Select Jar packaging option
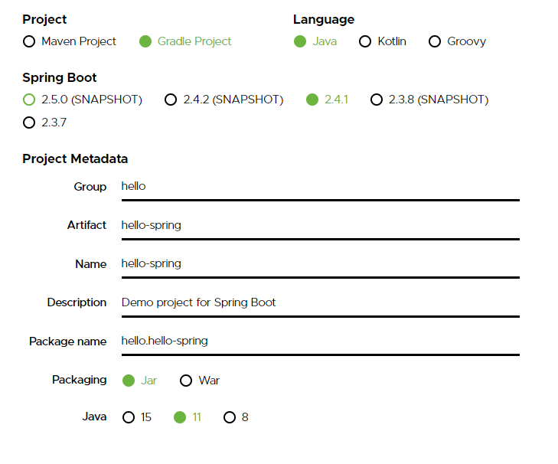Image resolution: width=558 pixels, height=464 pixels. pos(128,381)
